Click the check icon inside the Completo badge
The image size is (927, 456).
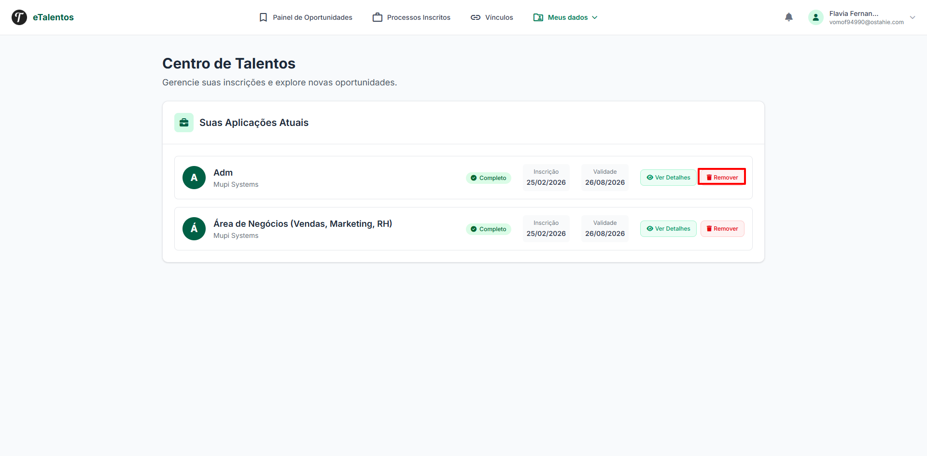[474, 178]
